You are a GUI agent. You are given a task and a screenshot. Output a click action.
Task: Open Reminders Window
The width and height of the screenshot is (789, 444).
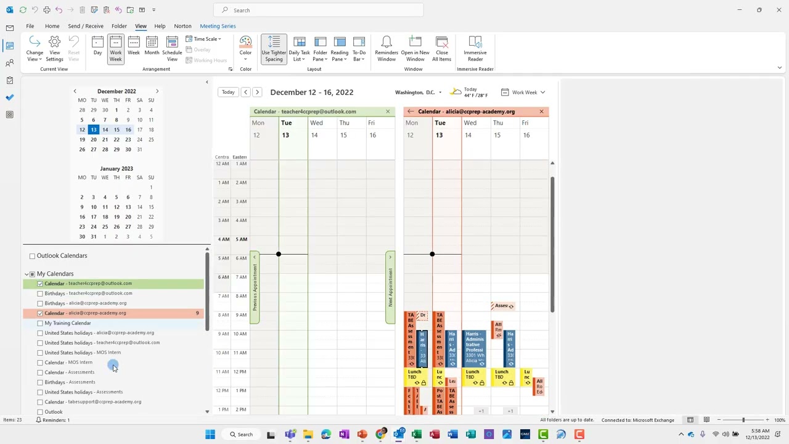[x=386, y=49]
